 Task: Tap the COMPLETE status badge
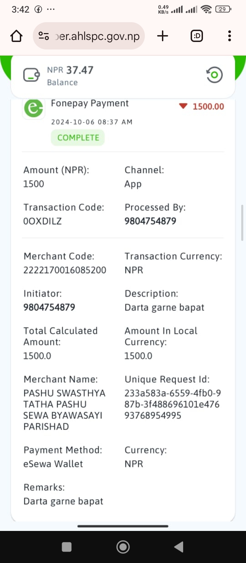[78, 138]
